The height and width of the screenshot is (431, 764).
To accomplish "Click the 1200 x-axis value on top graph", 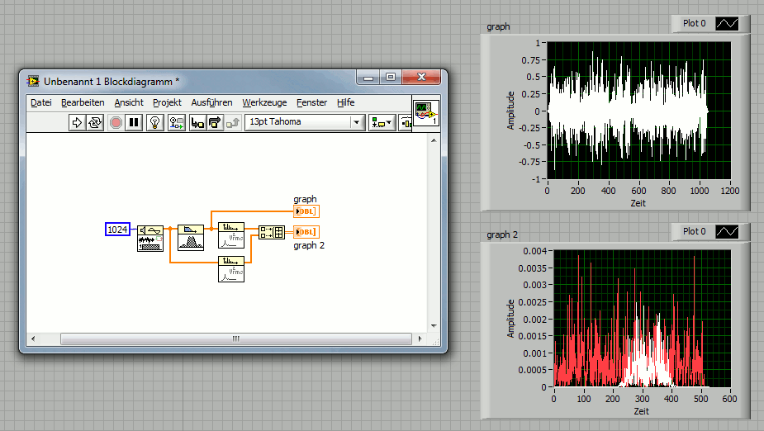I will click(x=730, y=191).
